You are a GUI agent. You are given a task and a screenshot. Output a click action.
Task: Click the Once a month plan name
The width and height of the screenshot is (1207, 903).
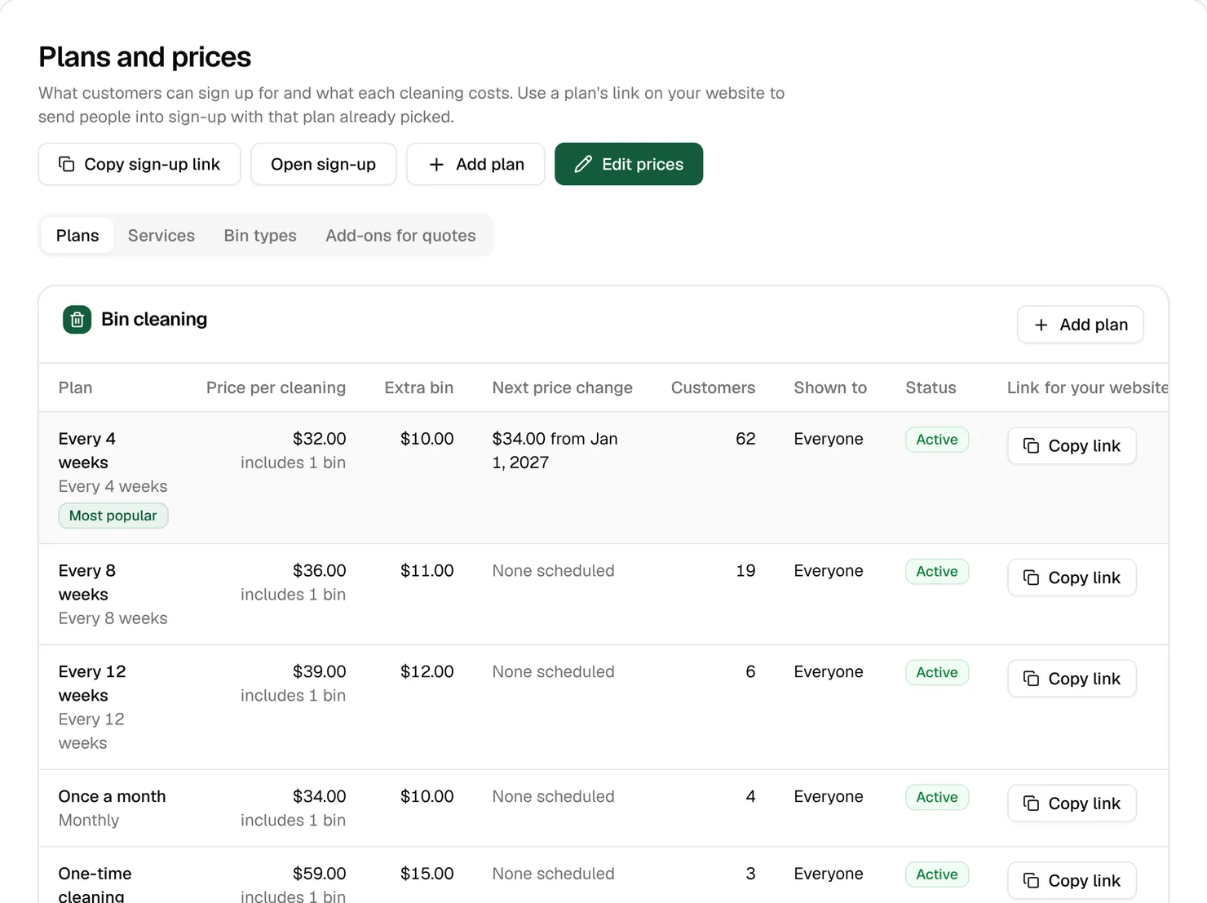click(x=112, y=797)
